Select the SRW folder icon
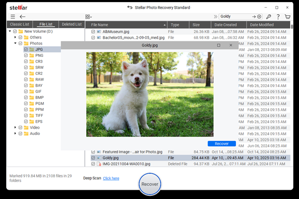299x199 pixels. pos(32,67)
